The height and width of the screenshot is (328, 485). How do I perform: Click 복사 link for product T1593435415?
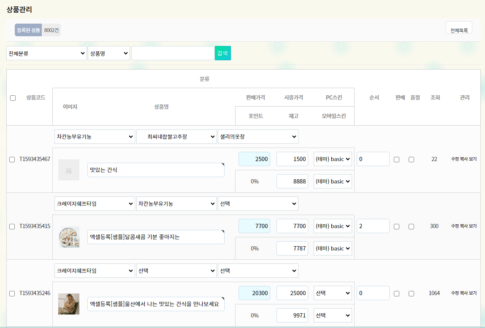tap(464, 226)
